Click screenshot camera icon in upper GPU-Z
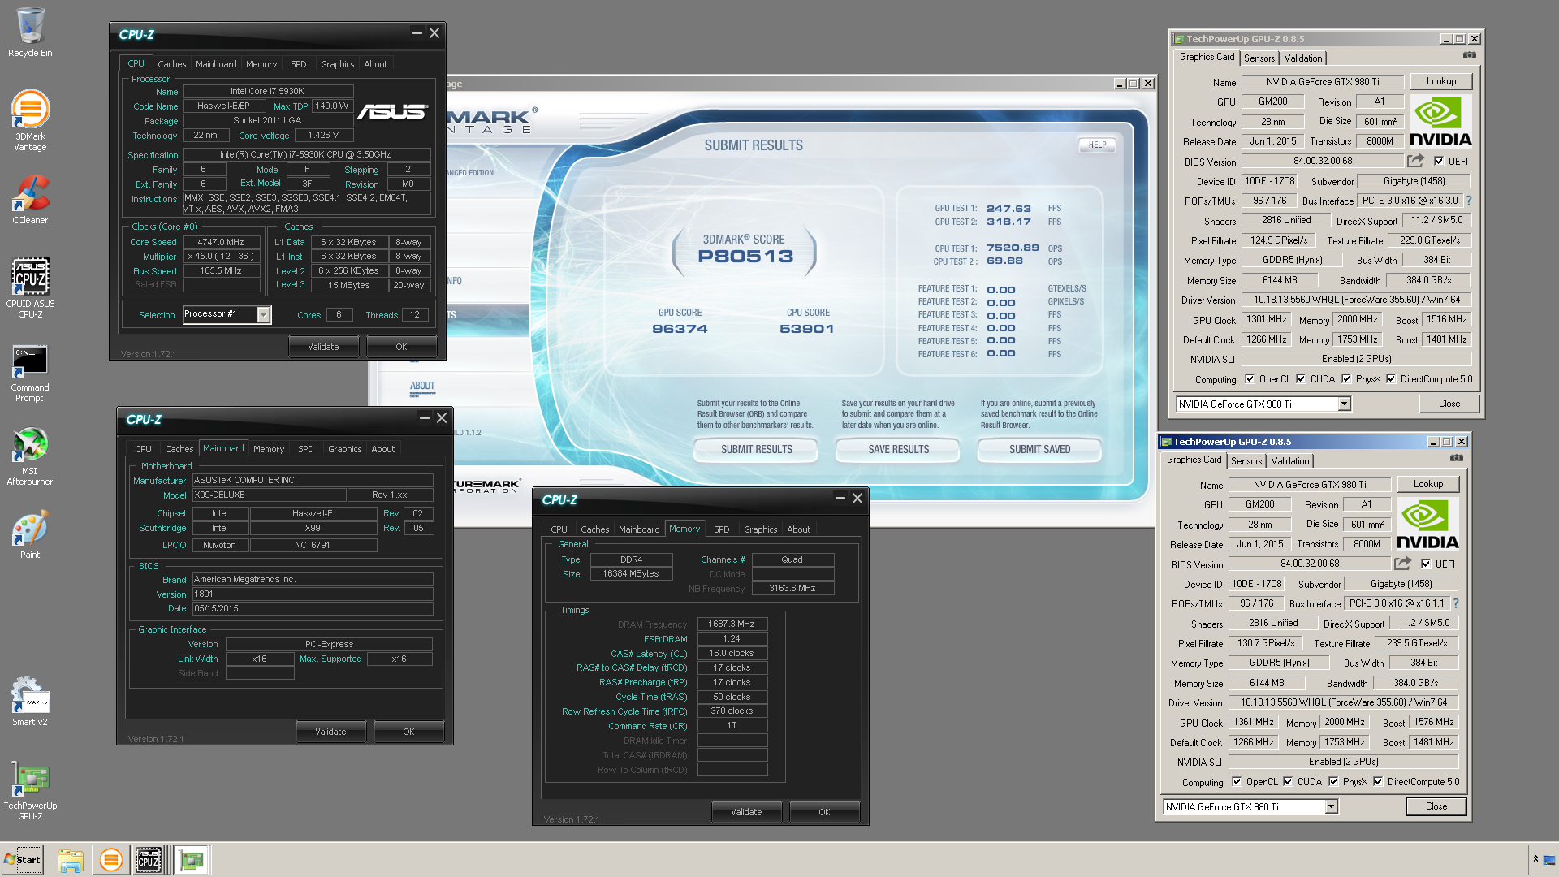 1469,55
